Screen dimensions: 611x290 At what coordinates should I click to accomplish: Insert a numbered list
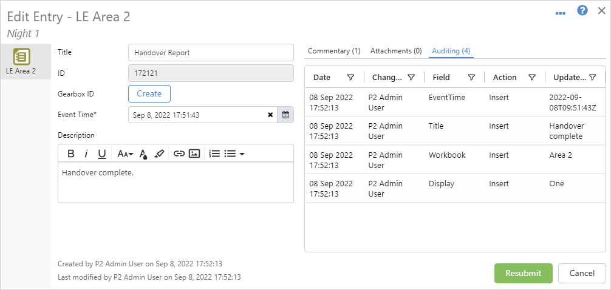[x=214, y=154]
